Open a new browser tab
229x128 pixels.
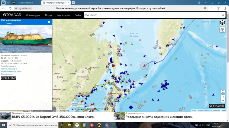pos(73,2)
